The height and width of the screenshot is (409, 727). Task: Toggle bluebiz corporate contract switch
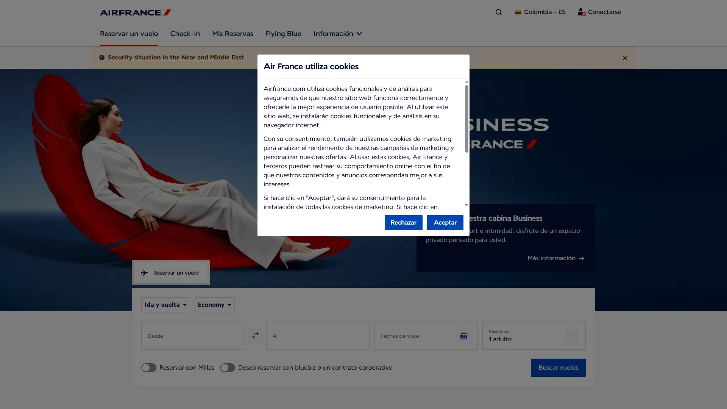click(228, 368)
